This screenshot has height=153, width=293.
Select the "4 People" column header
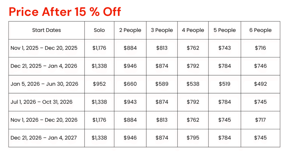point(193,30)
